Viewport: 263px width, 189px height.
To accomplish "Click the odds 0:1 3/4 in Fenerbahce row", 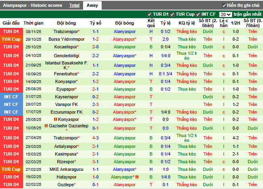I will [x=165, y=74].
